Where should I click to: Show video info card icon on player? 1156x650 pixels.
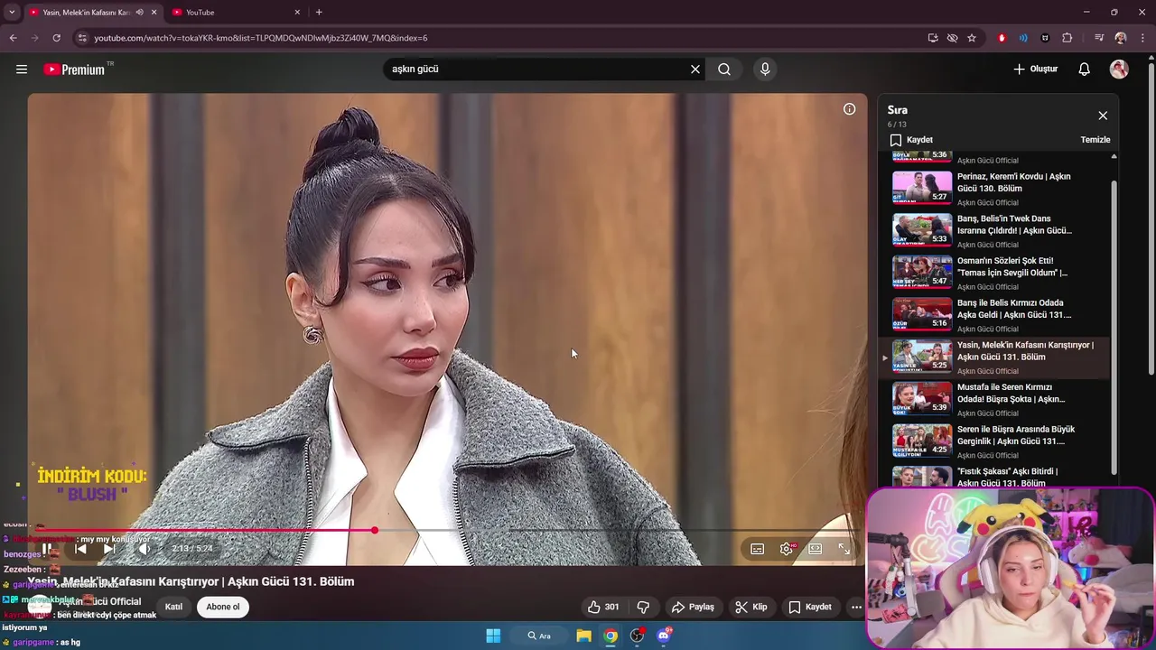(849, 109)
